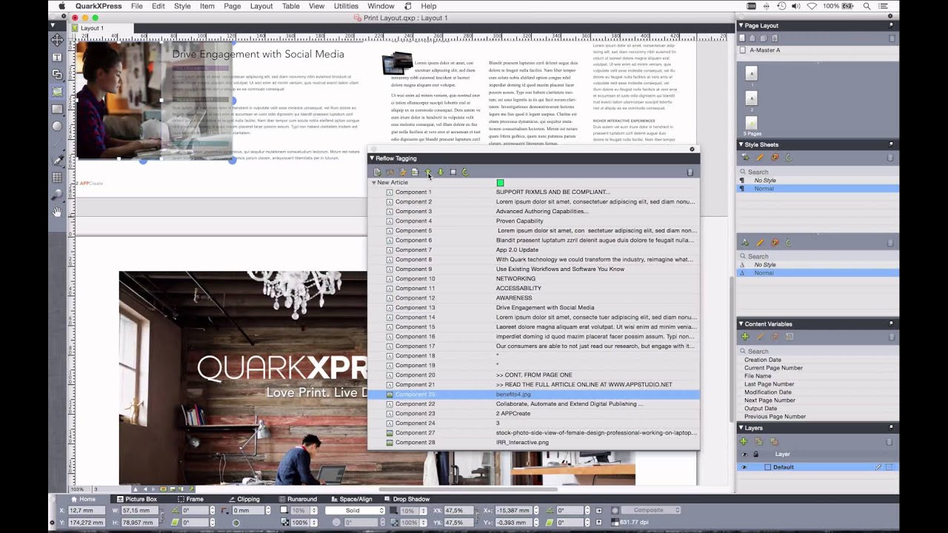
Task: Click the refresh icon in Reflow Tagging toolbar
Action: click(x=465, y=172)
